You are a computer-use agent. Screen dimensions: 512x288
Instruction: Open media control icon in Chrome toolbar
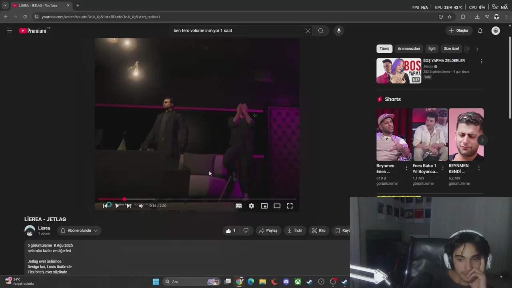[x=487, y=17]
